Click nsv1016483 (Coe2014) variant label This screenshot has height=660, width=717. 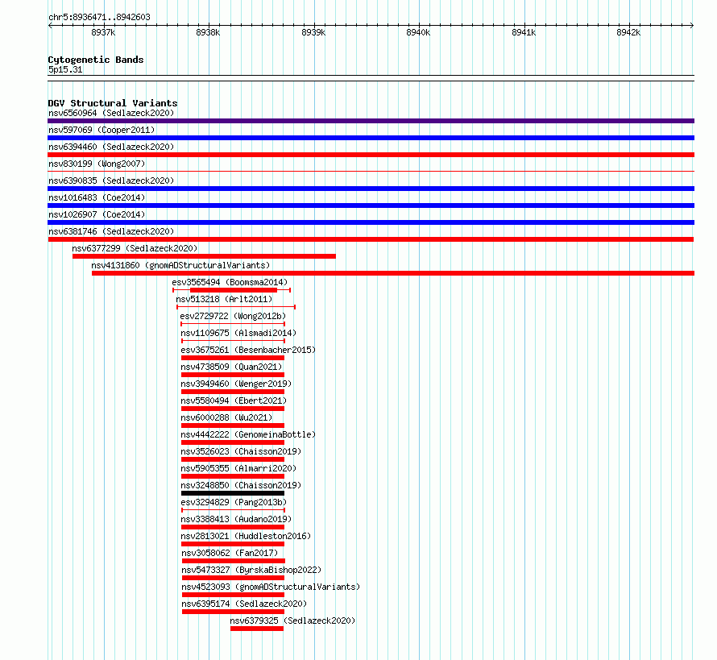pyautogui.click(x=97, y=197)
